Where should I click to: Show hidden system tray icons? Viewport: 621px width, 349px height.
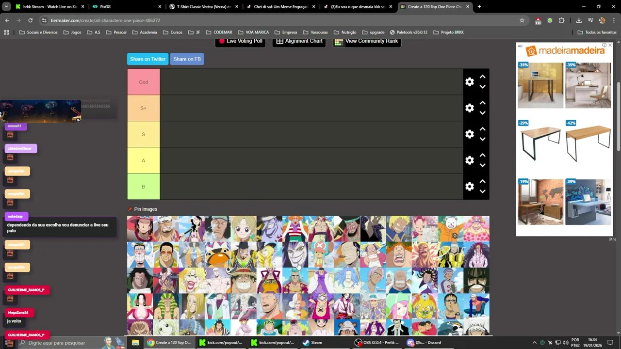click(534, 343)
